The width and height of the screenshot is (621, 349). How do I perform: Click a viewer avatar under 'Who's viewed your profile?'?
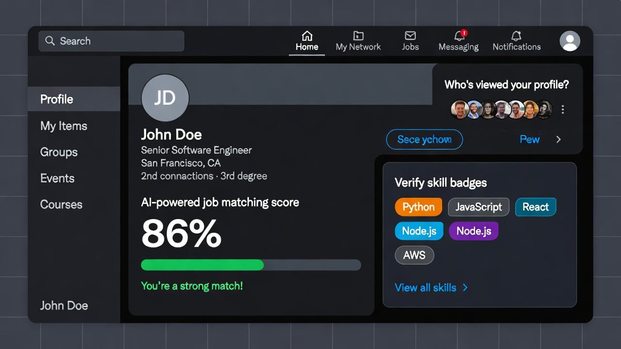(460, 110)
